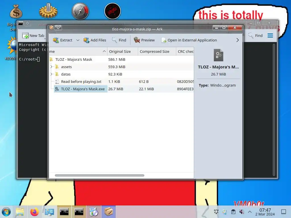Open the clipboard tray icon
The image size is (291, 218).
(233, 212)
